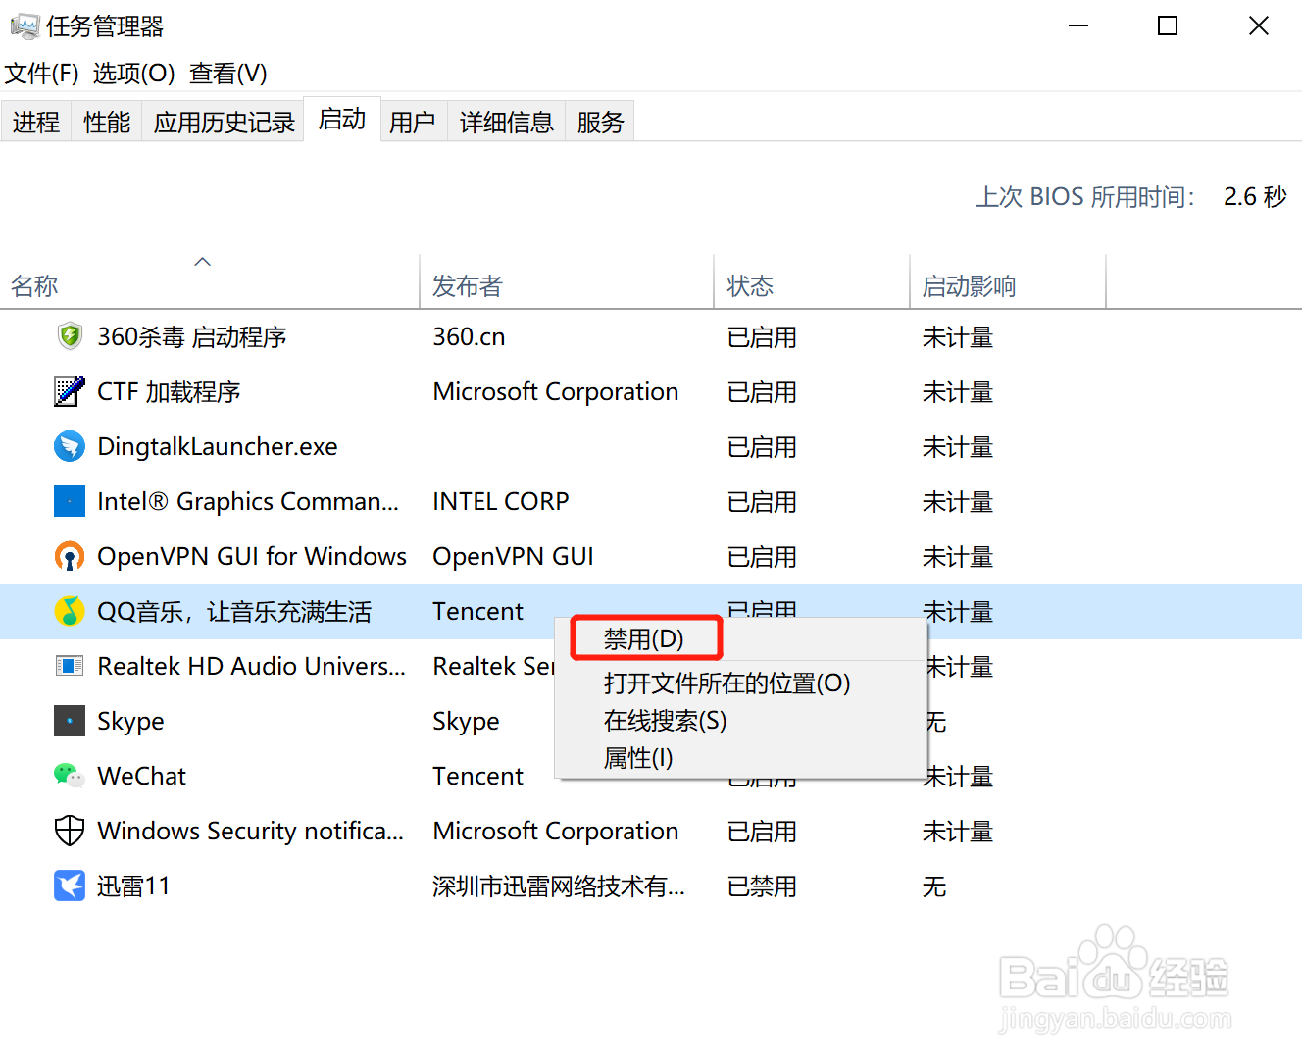1302x1063 pixels.
Task: Select the Skype entry name
Action: coord(130,722)
